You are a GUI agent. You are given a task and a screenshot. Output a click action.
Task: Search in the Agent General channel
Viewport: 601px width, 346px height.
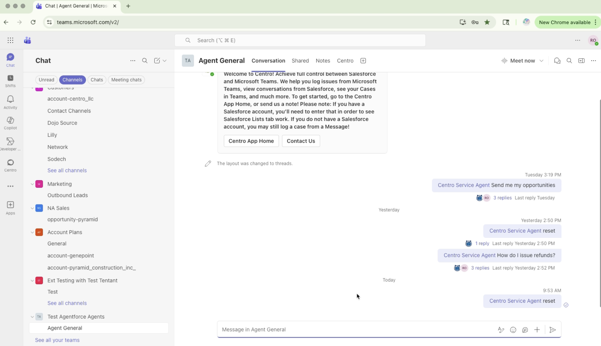569,61
